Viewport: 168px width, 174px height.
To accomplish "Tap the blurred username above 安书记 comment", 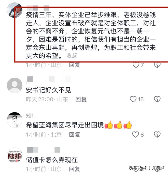I will point(49,79).
